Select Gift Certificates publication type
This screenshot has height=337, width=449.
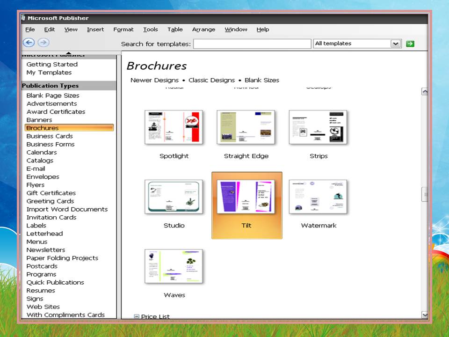51,193
